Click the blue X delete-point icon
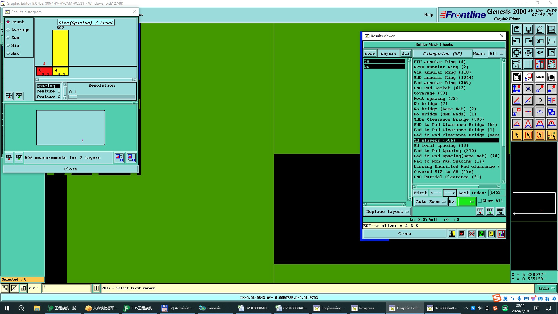Image resolution: width=558 pixels, height=314 pixels. [x=528, y=89]
